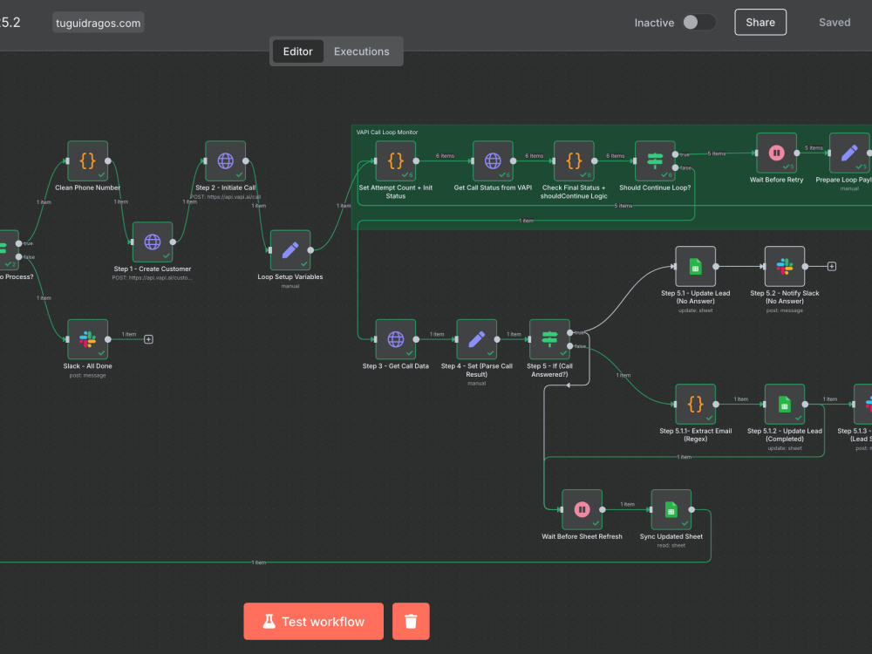Click the false output of Should Continue Loop?
The height and width of the screenshot is (654, 872).
click(x=675, y=167)
